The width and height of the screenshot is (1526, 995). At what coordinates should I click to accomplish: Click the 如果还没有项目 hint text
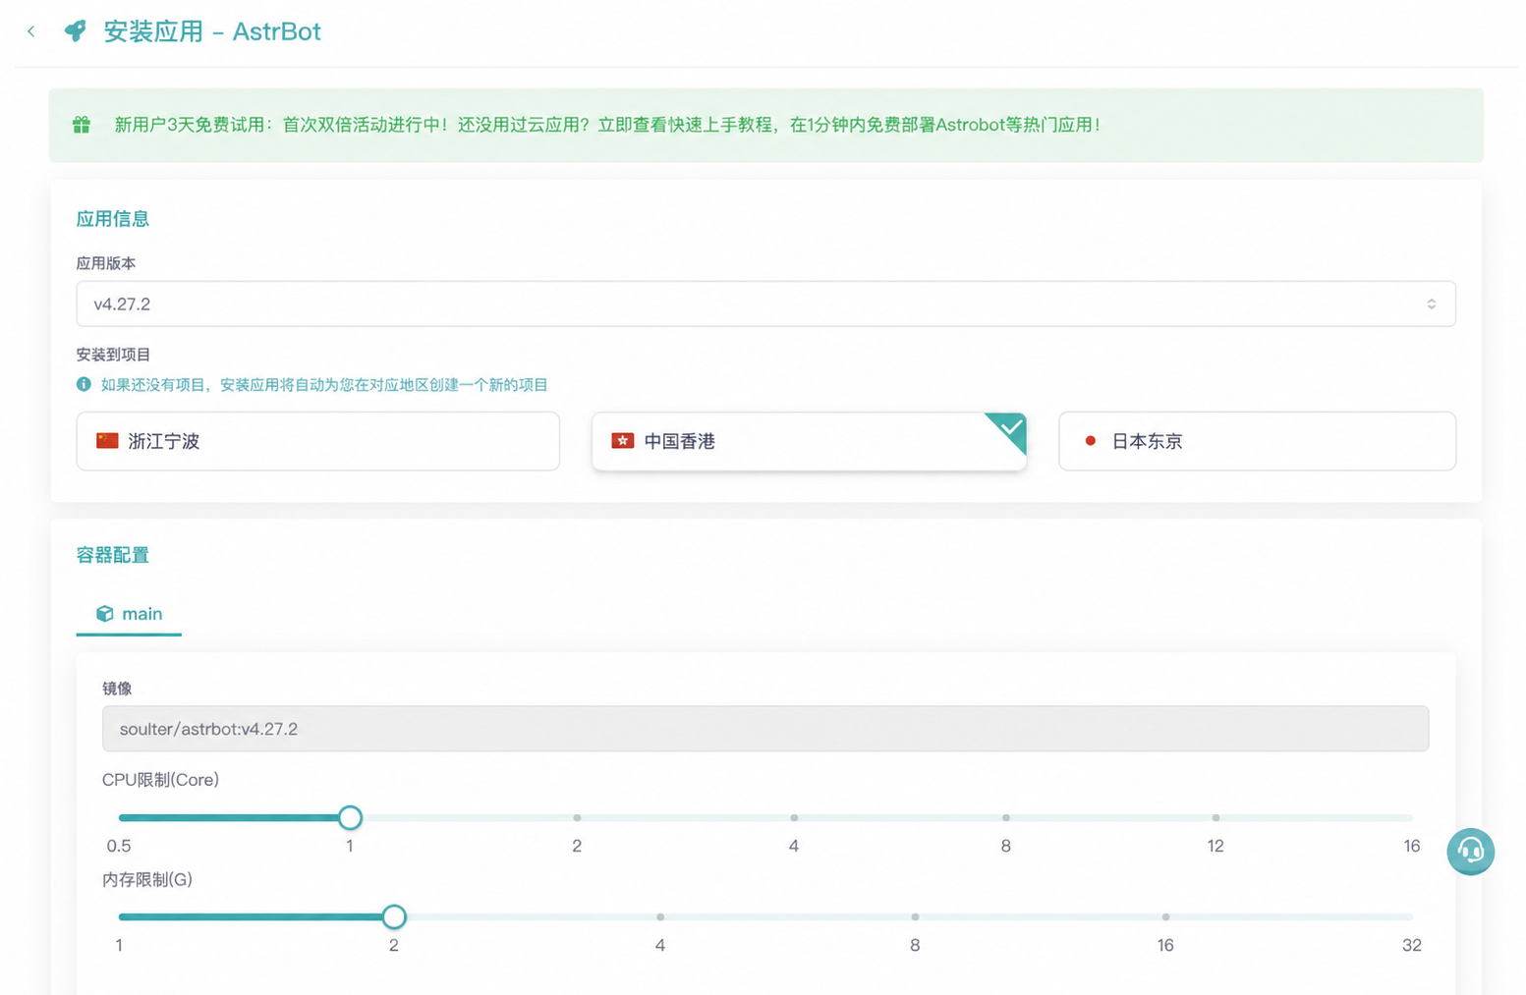click(324, 385)
